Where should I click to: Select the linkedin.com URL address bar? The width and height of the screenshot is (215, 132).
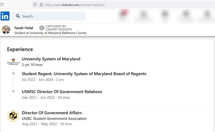click(x=75, y=5)
